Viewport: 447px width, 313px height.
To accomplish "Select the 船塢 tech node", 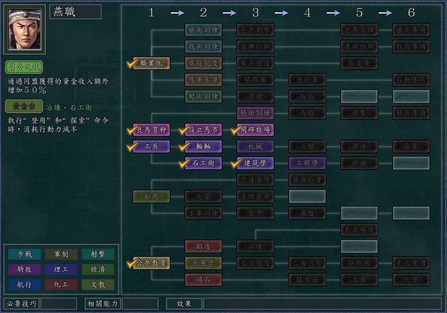I will 151,196.
